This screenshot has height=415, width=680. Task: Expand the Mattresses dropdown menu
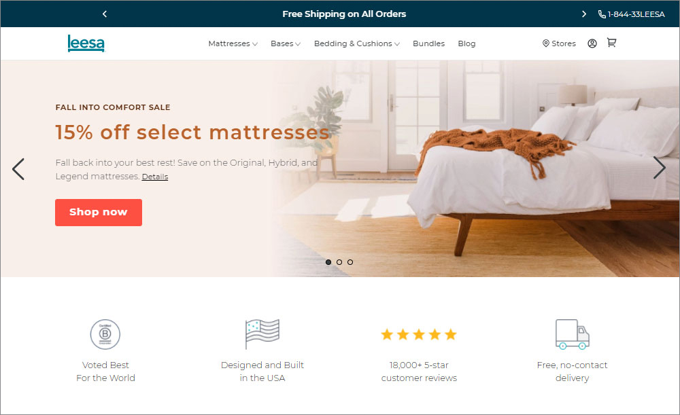click(x=233, y=43)
